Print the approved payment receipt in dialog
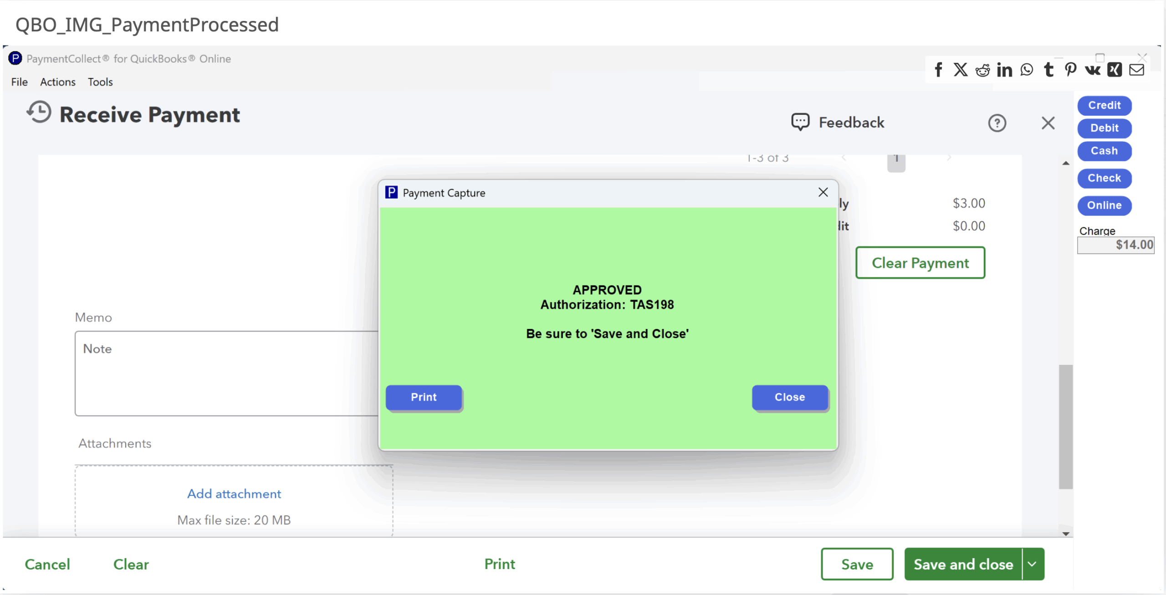 coord(424,397)
